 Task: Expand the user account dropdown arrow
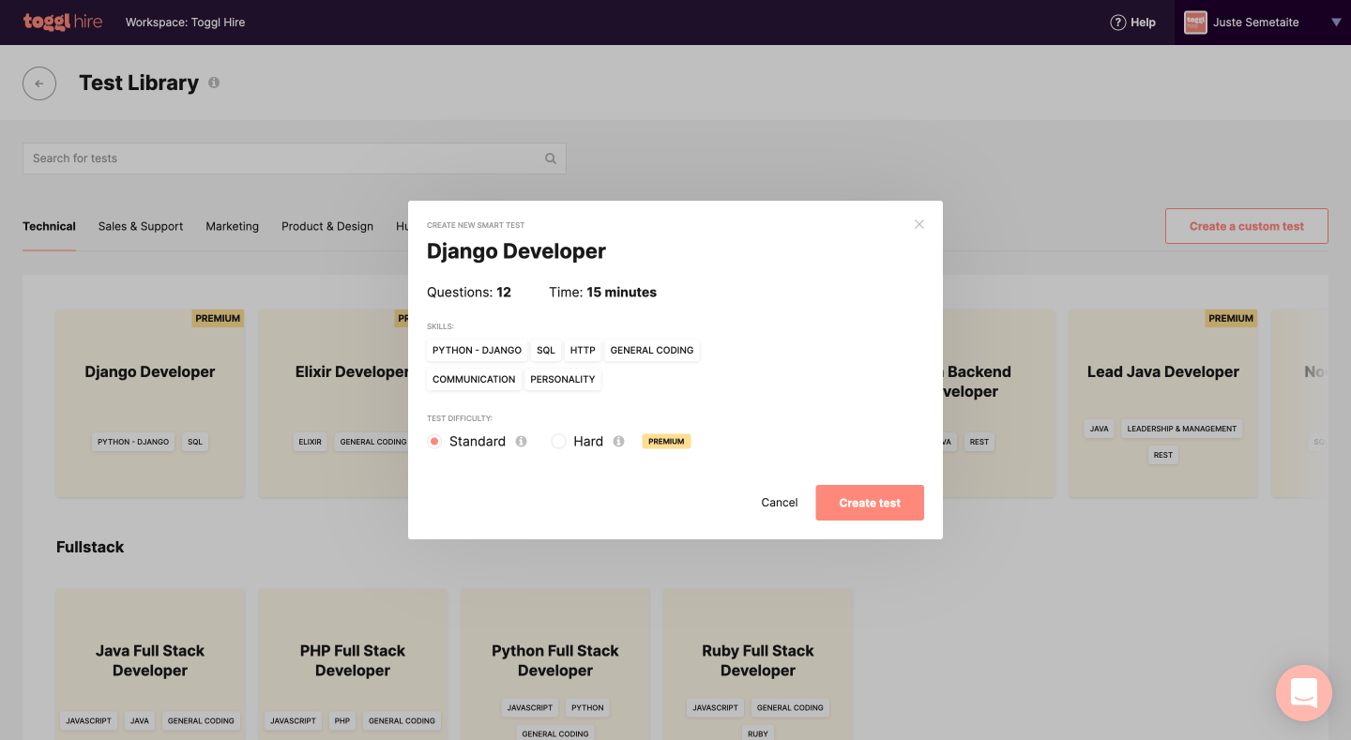1336,23
